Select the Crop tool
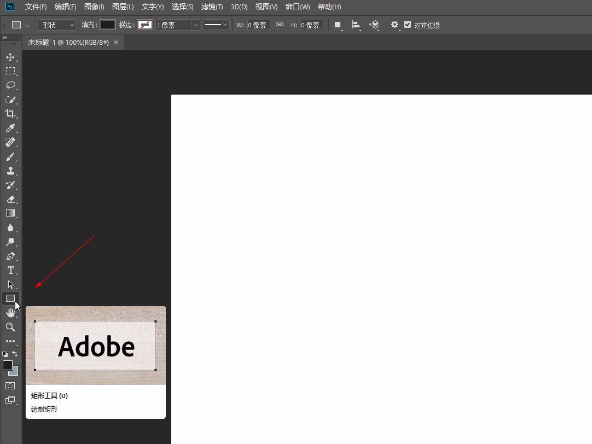 10,114
